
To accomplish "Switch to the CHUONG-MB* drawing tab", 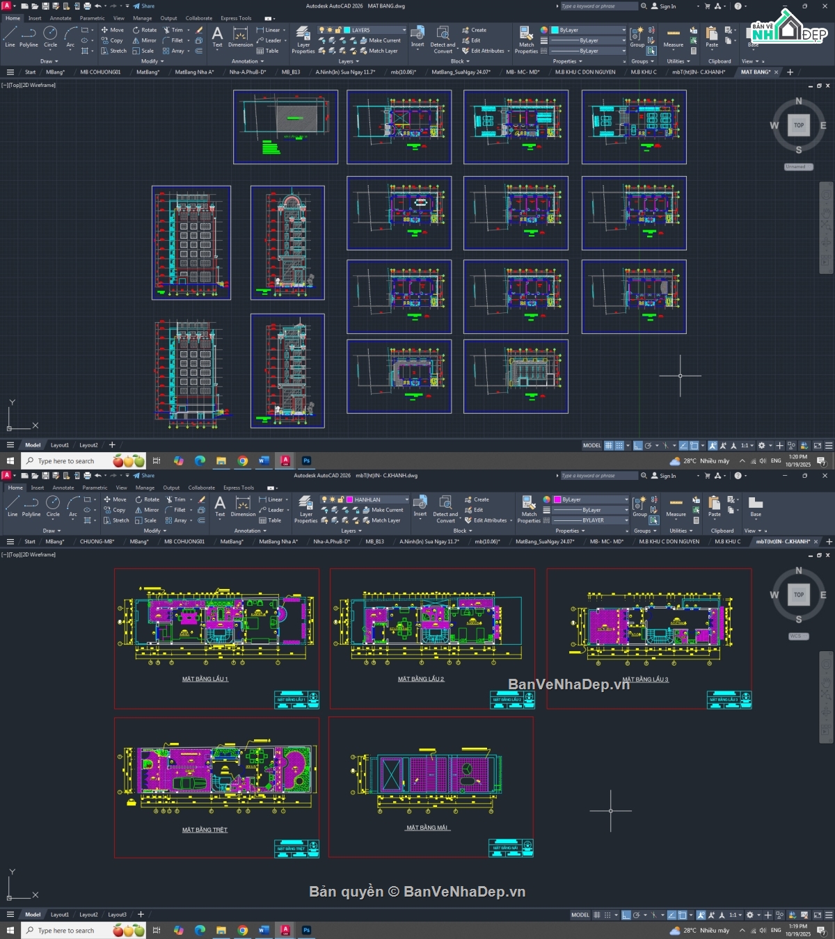I will click(x=97, y=541).
